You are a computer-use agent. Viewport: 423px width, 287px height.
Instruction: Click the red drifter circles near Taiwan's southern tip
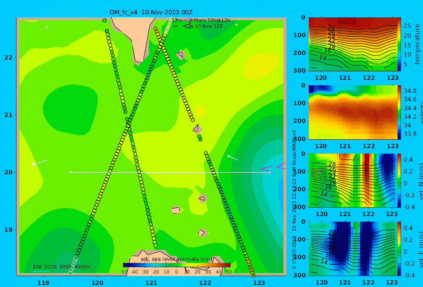click(x=157, y=32)
